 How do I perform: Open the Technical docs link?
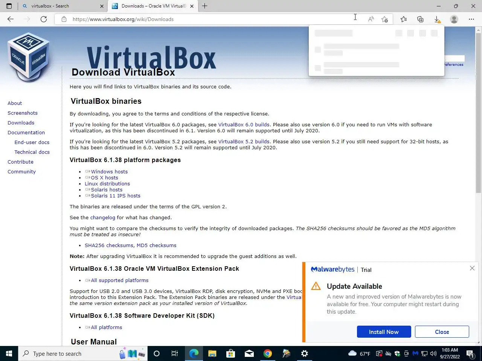[x=32, y=152]
